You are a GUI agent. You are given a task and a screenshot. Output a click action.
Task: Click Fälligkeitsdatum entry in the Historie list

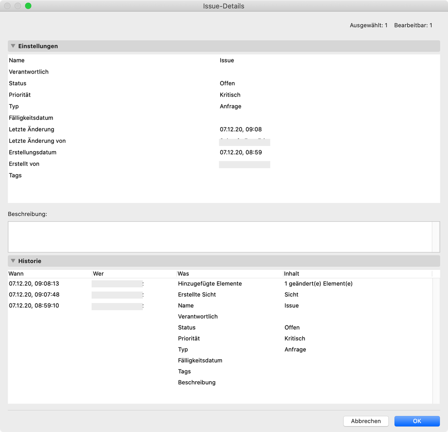[200, 360]
